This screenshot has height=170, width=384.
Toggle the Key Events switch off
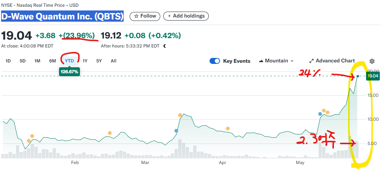point(215,61)
